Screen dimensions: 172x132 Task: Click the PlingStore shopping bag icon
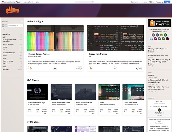[x=152, y=23]
